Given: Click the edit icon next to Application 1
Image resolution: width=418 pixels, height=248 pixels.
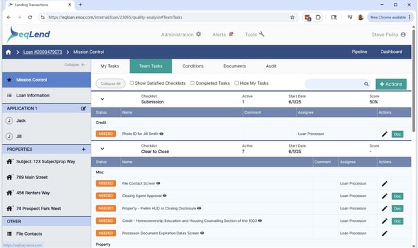Looking at the screenshot, I should coord(83,108).
